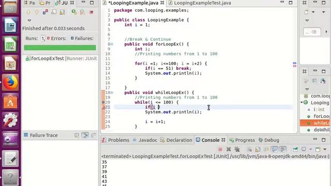
Task: Open the Open Console dropdown arrow
Action: (x=325, y=149)
